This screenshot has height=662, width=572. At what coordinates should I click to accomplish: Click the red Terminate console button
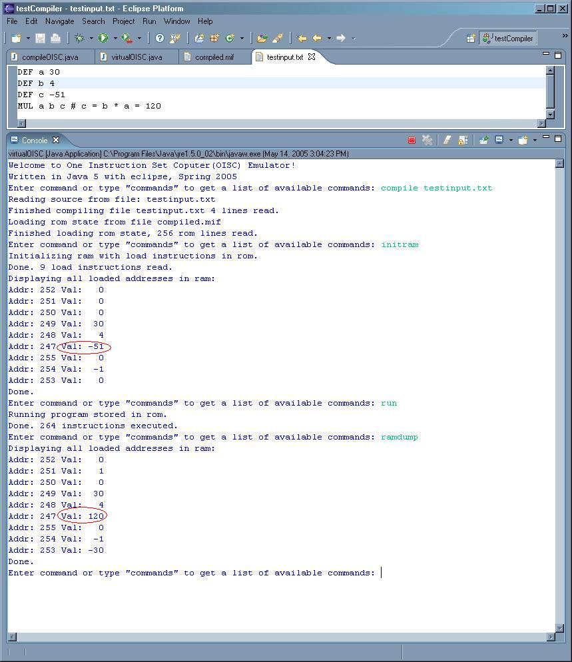(412, 140)
